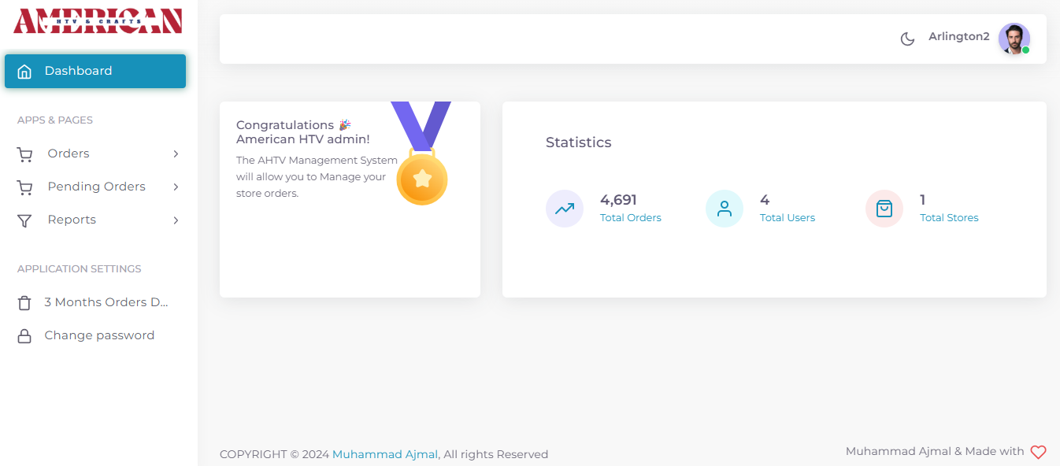Image resolution: width=1060 pixels, height=466 pixels.
Task: Click the red heart icon in footer
Action: click(1038, 453)
